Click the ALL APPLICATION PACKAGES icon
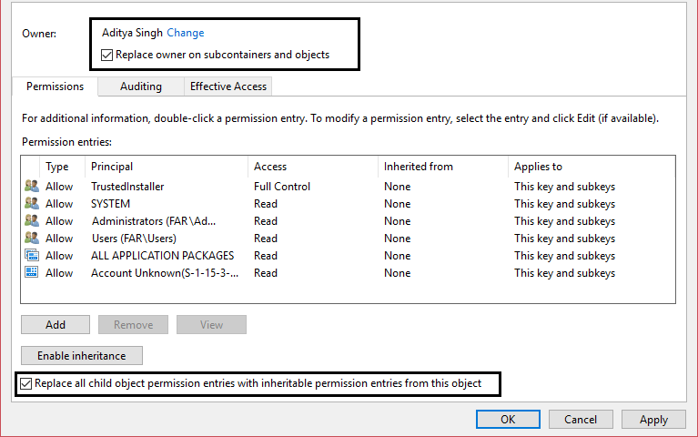Viewport: 698px width, 437px height. point(32,256)
